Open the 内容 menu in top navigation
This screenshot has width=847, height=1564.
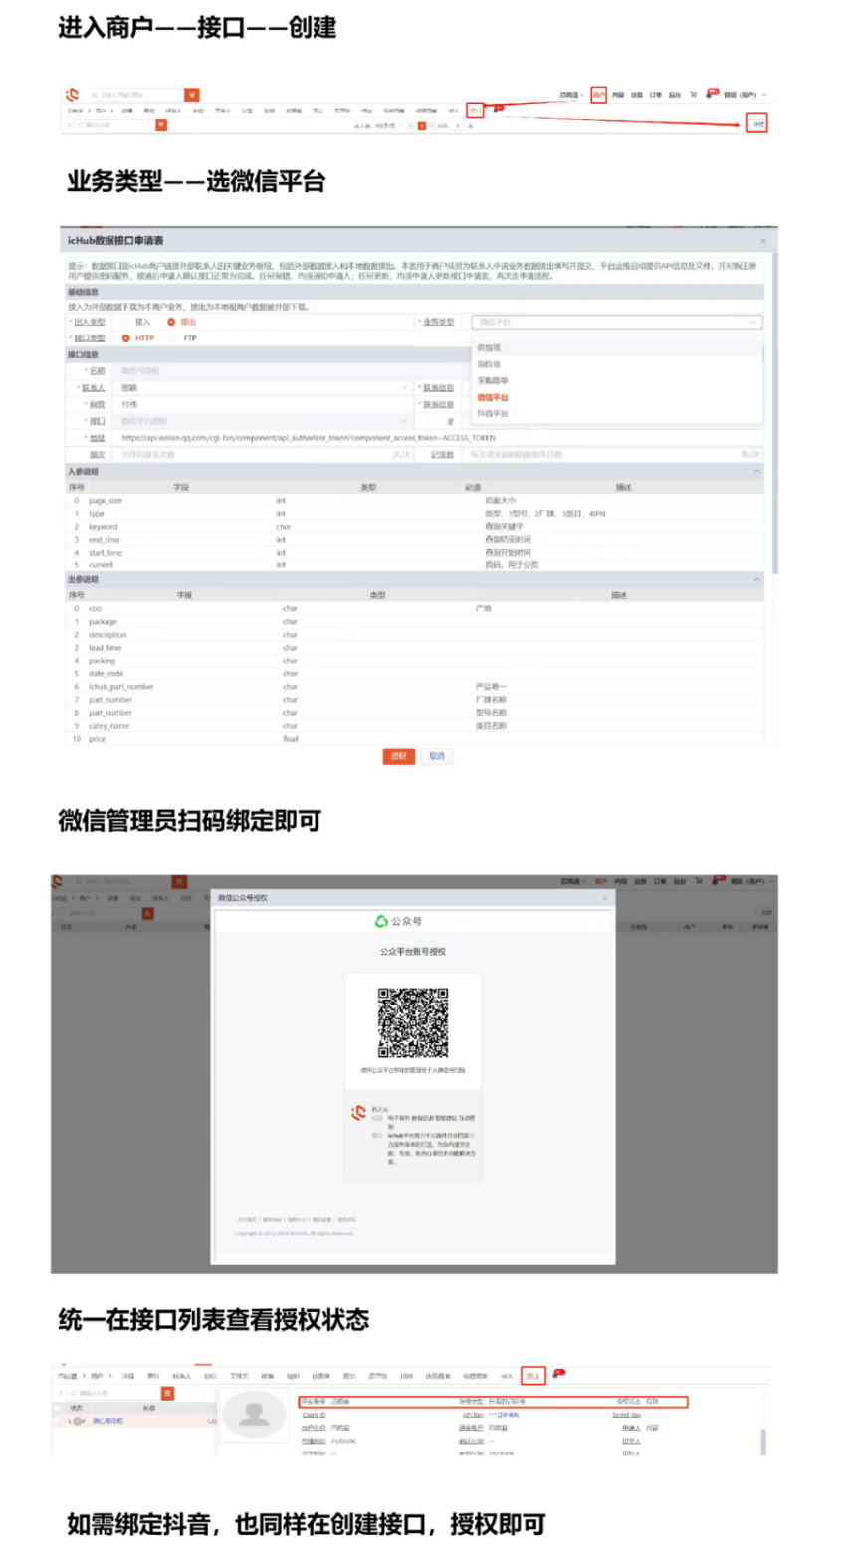(619, 95)
